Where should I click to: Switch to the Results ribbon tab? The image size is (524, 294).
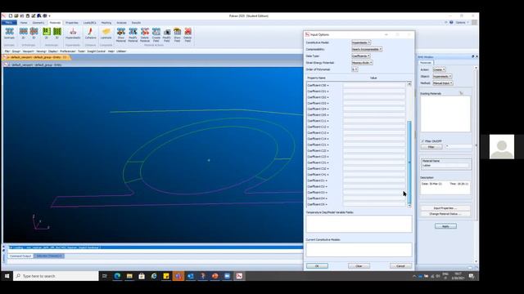(x=136, y=23)
